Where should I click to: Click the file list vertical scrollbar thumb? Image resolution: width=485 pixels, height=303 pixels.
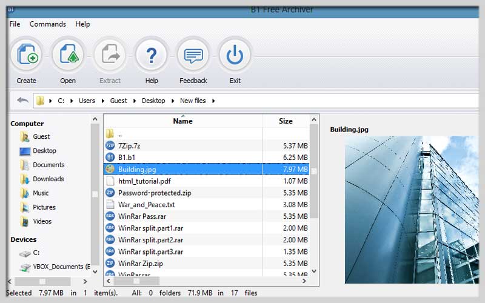click(314, 171)
